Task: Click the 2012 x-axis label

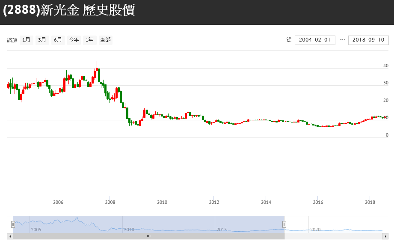Action: click(x=214, y=202)
